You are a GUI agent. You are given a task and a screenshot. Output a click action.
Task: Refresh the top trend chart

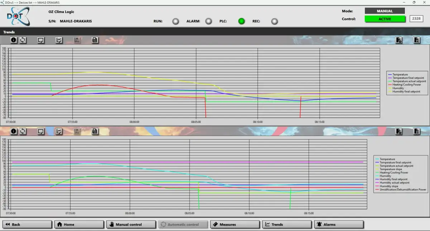23,40
